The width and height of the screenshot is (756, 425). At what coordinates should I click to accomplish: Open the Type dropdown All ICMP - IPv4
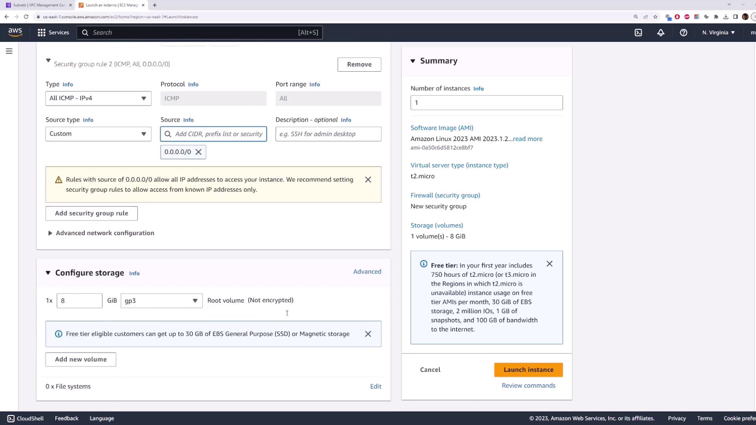(x=98, y=98)
